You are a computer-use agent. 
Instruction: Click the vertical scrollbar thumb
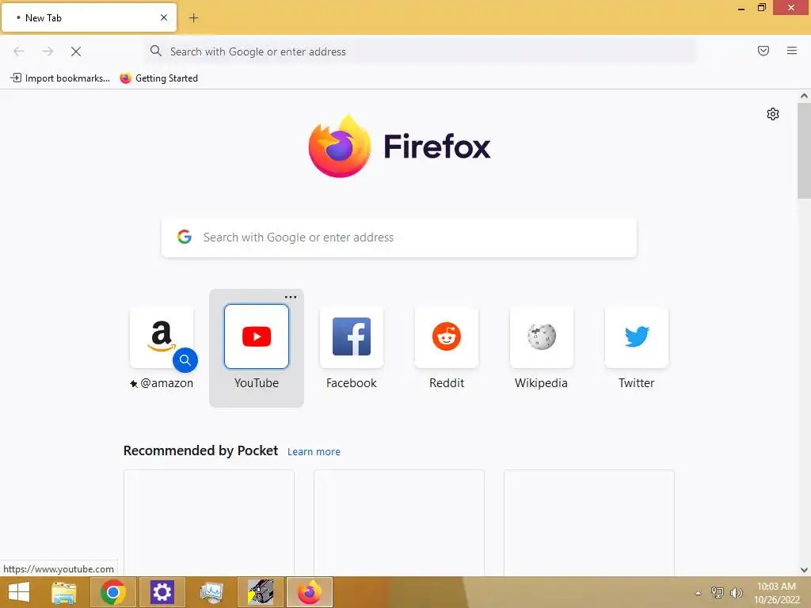pyautogui.click(x=804, y=150)
